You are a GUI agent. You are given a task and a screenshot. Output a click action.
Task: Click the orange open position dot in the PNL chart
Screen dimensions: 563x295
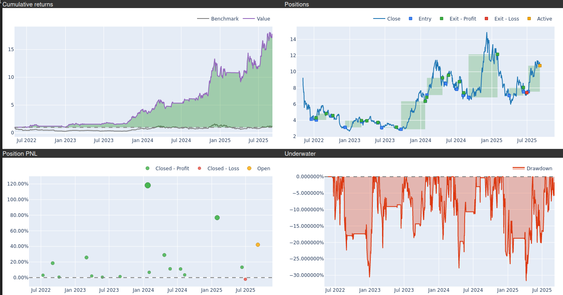coord(258,245)
